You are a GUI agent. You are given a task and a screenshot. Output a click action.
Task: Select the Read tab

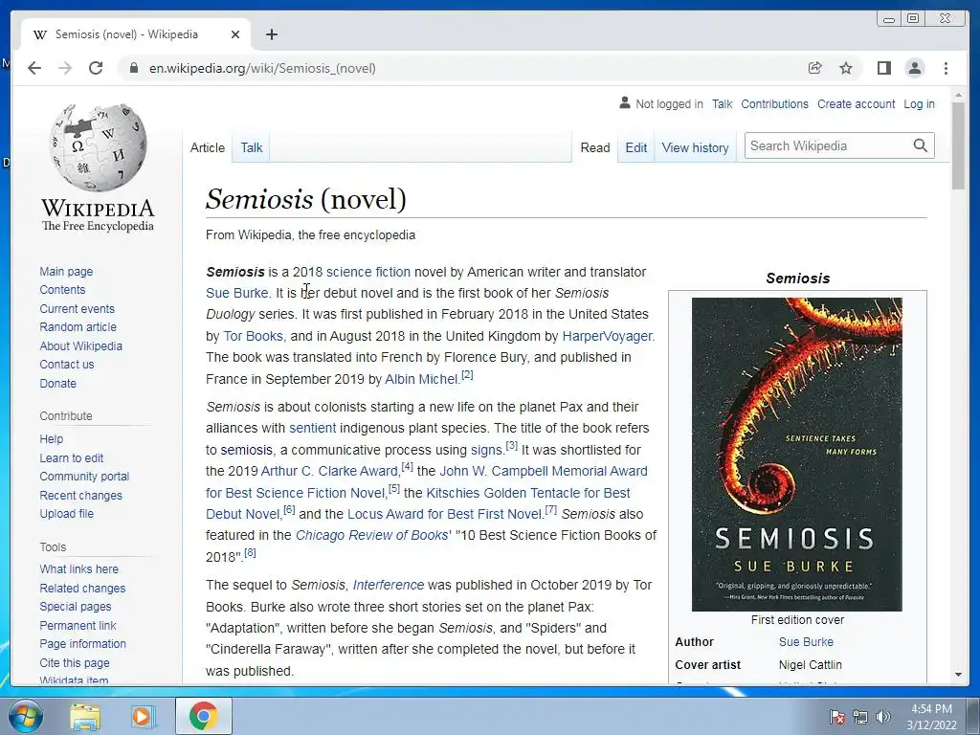(595, 147)
